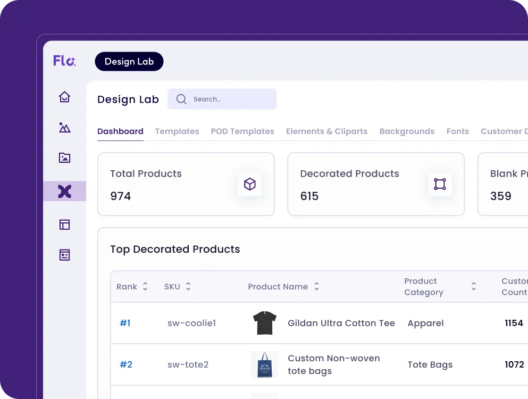Image resolution: width=528 pixels, height=399 pixels.
Task: Click the Tote Bags category cell
Action: click(x=430, y=364)
